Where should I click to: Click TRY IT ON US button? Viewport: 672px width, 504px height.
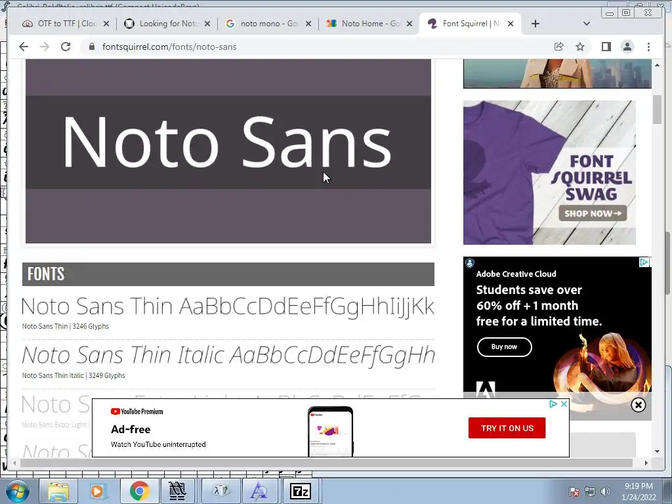pos(507,428)
